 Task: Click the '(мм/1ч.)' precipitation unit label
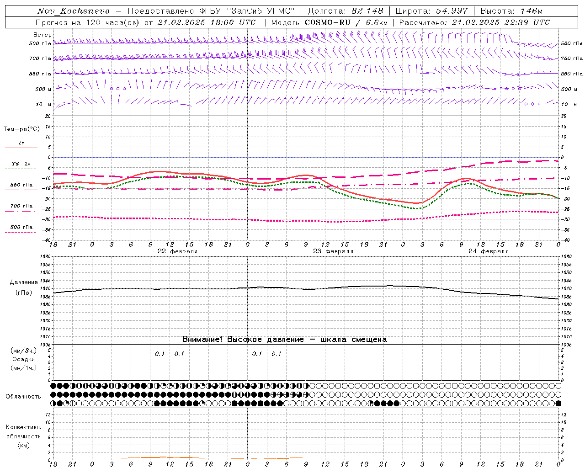[23, 368]
